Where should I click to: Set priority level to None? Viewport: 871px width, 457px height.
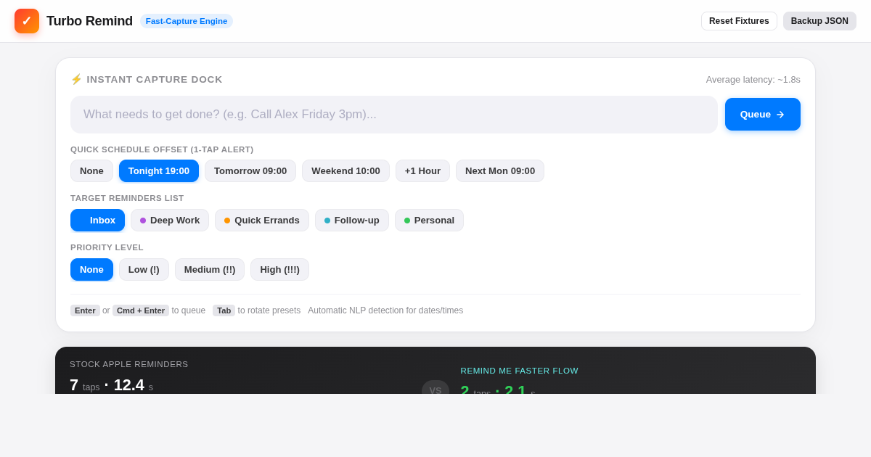click(x=91, y=270)
